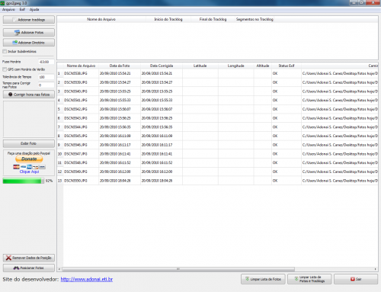Click the Exibir Foto button
Screen dimensions: 381x292
[29, 143]
